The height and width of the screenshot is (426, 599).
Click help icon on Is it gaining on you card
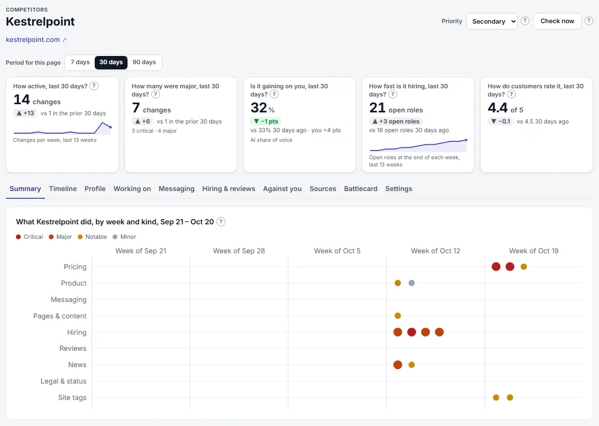tap(274, 94)
